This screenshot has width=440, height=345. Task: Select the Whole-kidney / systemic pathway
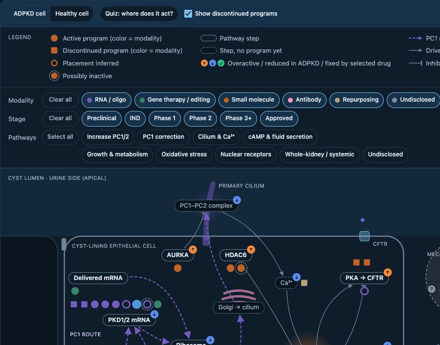(x=320, y=154)
